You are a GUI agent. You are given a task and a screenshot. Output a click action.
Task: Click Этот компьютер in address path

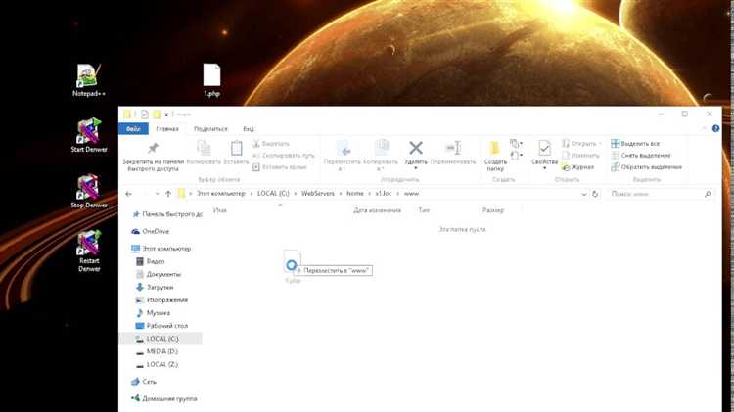(x=220, y=194)
